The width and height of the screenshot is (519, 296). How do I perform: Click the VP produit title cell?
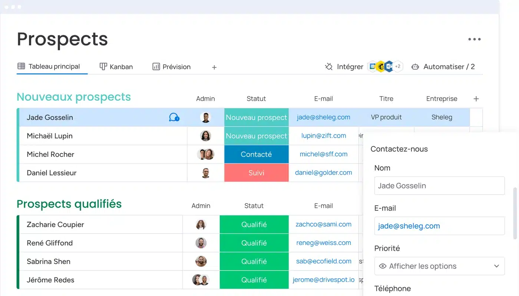386,117
